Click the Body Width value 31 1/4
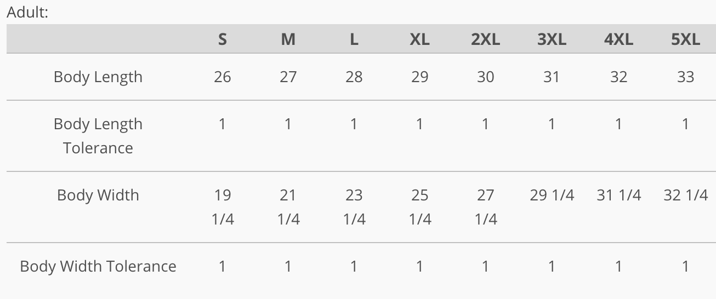This screenshot has height=299, width=716. 618,195
